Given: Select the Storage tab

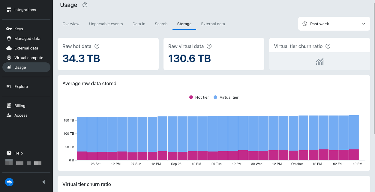Looking at the screenshot, I should (x=184, y=24).
